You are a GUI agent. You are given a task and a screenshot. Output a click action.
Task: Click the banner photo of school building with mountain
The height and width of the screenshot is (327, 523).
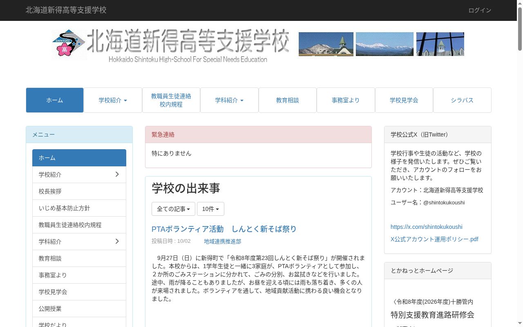coord(326,44)
